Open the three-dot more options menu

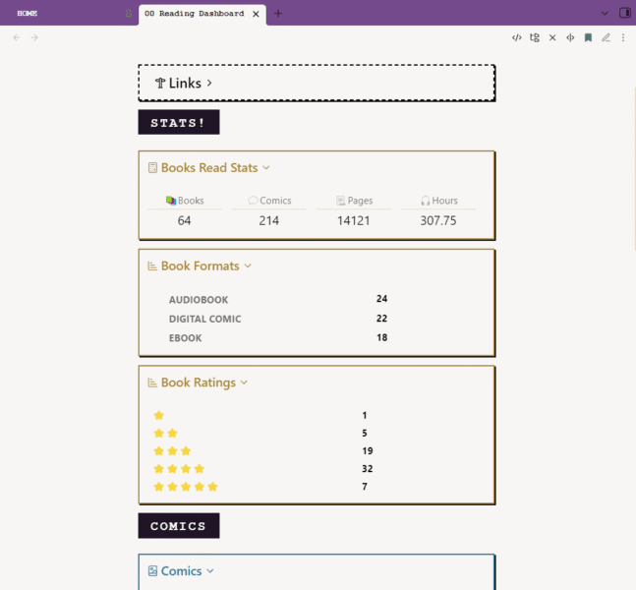[623, 37]
